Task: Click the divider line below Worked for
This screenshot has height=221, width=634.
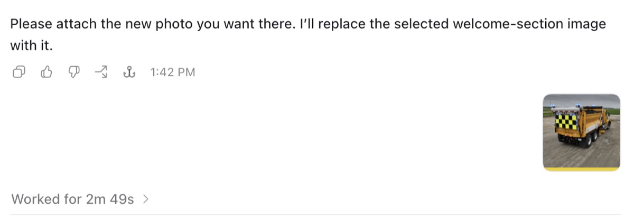Action: (x=317, y=215)
